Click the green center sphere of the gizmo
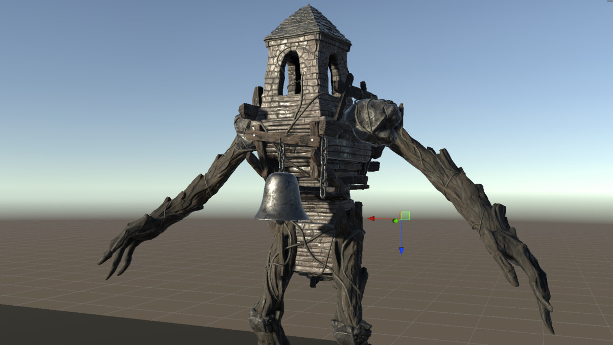 [395, 221]
